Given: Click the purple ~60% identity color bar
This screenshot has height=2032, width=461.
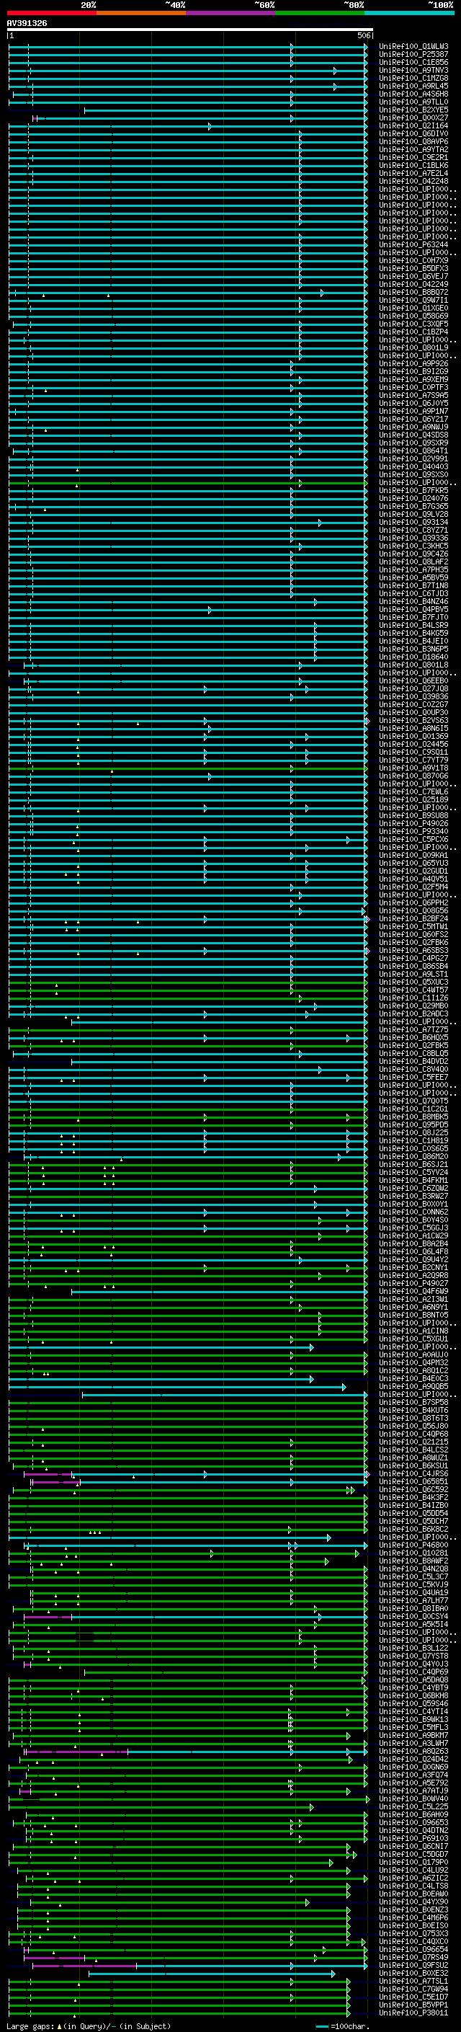Looking at the screenshot, I should 230,13.
